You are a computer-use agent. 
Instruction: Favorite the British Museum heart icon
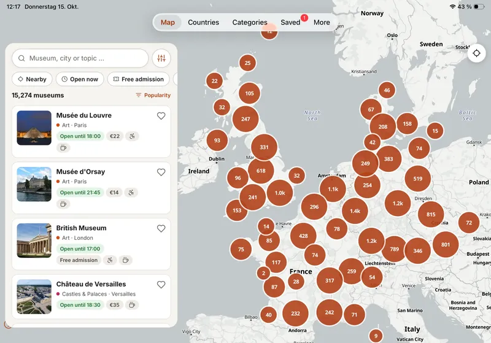pyautogui.click(x=161, y=228)
